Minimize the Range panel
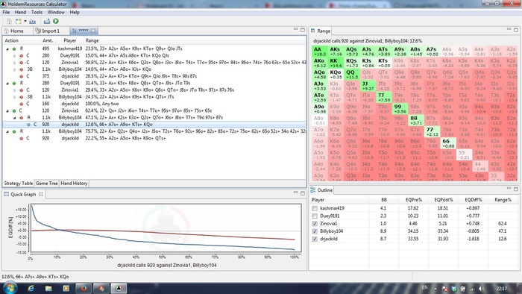This screenshot has height=294, width=522. pos(509,29)
